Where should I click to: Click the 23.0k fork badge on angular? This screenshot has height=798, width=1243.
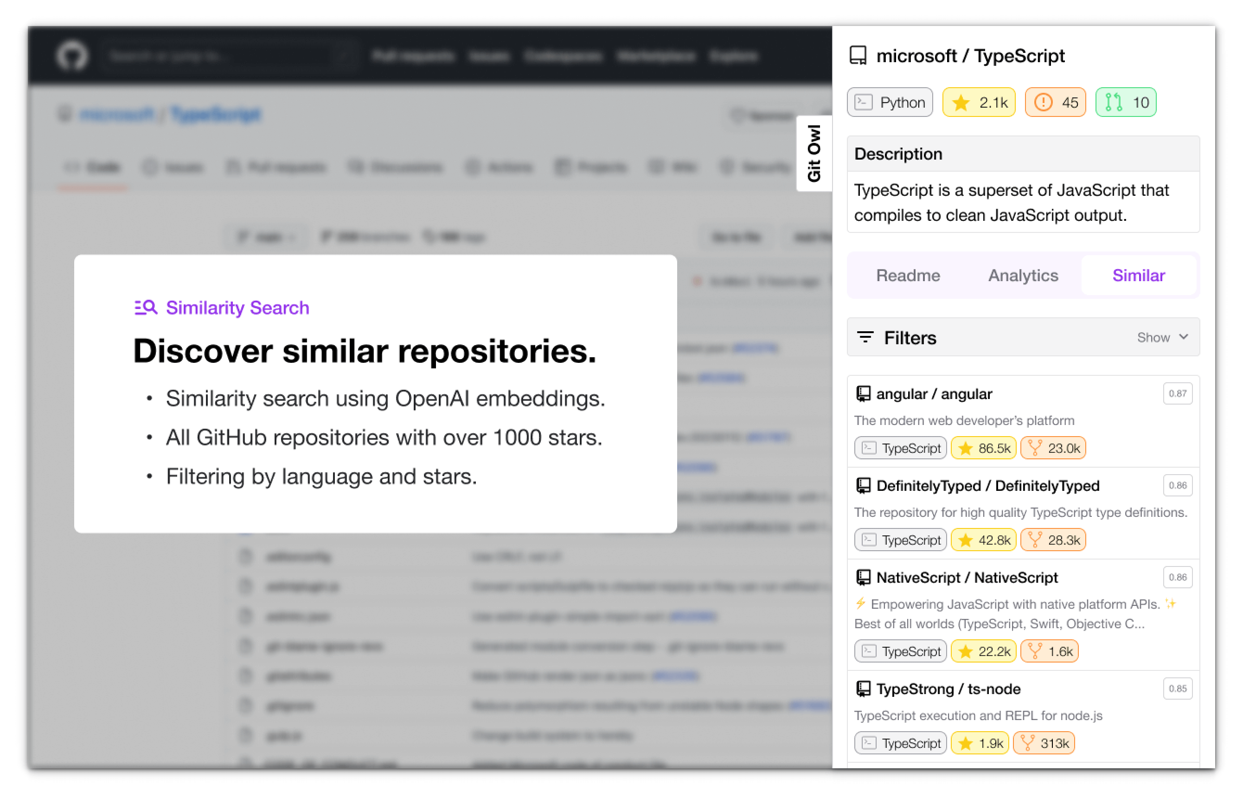(1052, 447)
